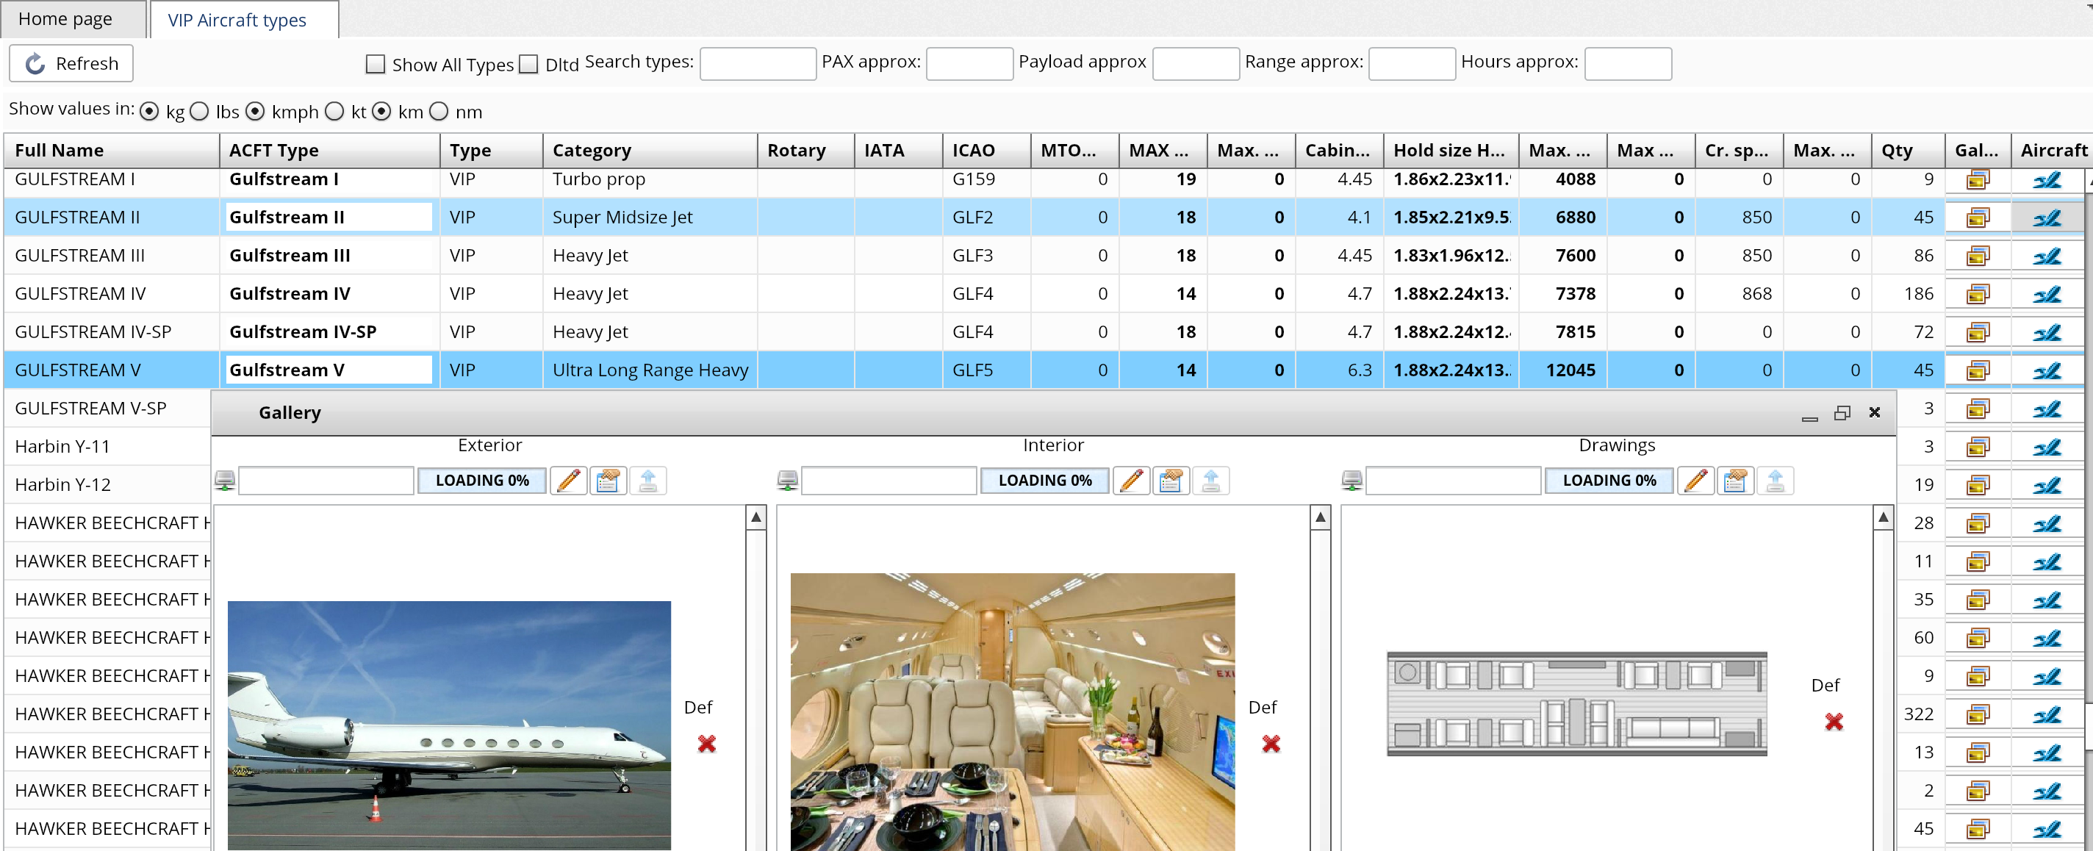This screenshot has height=851, width=2093.
Task: Click the upload arrow icon under Drawings
Action: [x=1775, y=481]
